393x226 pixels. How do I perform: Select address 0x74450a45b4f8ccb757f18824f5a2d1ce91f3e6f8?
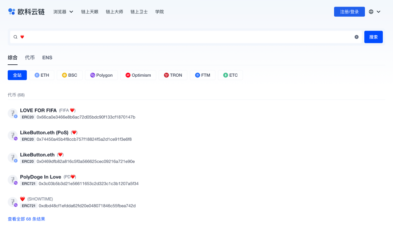[84, 140]
